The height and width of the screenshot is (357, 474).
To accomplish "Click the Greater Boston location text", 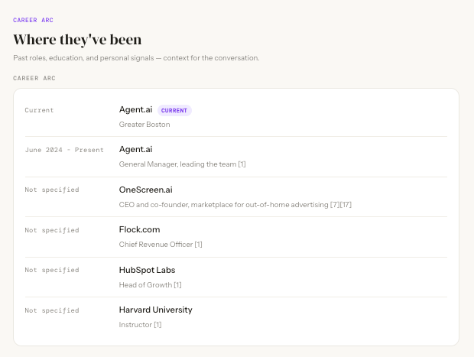I will 144,125.
